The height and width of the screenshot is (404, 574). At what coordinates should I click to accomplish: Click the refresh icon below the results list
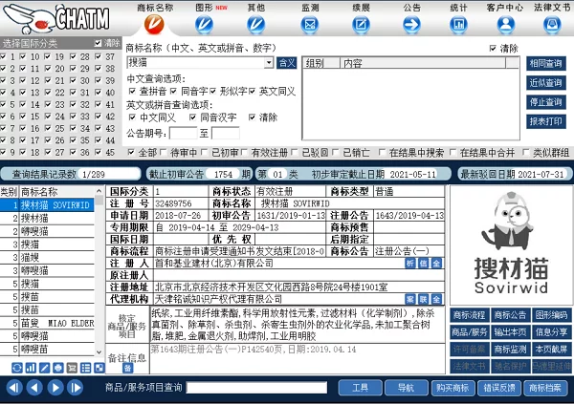[17, 368]
